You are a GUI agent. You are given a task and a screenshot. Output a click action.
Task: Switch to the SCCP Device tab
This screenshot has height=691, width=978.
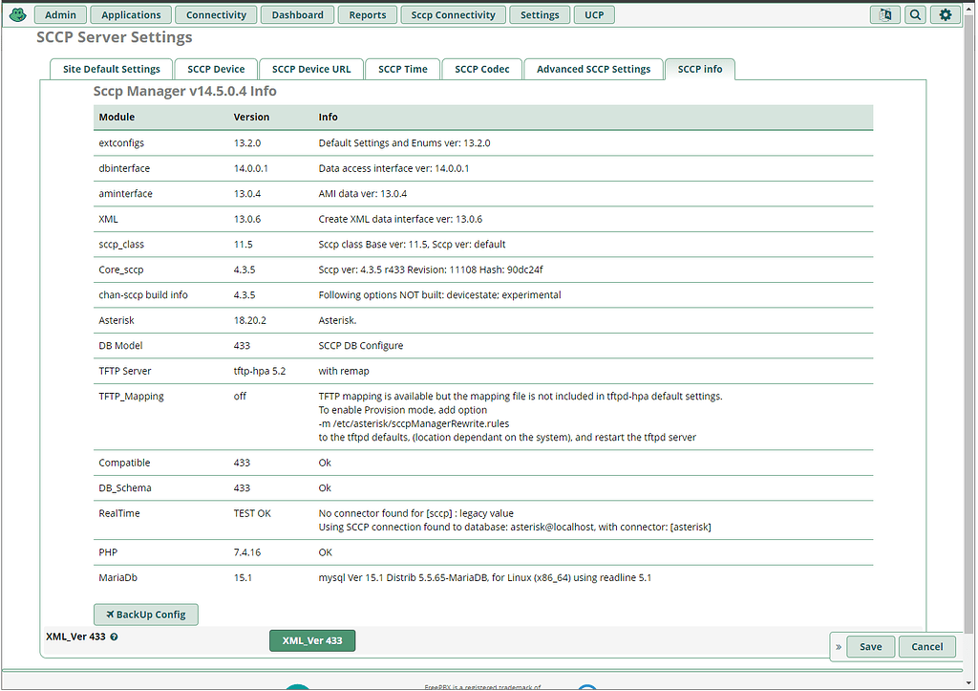point(215,69)
